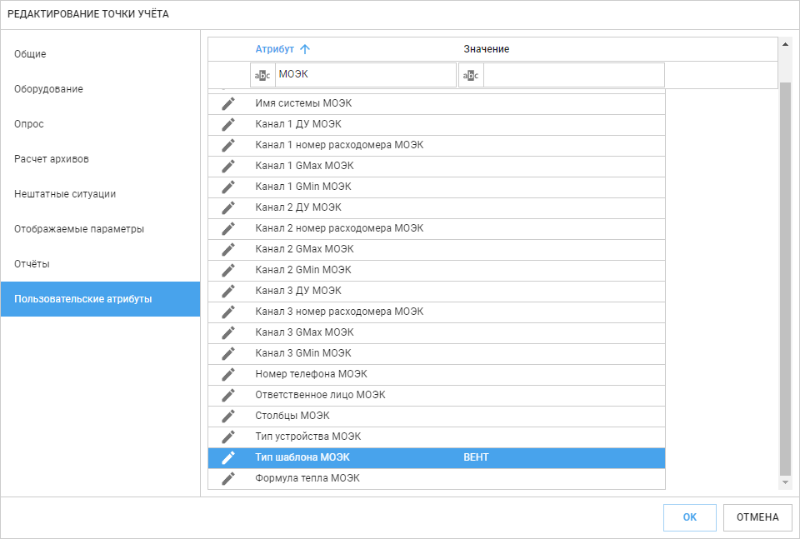Select the row 'Канал 3 GMax МОЭК'
Image resolution: width=800 pixels, height=539 pixels.
coord(437,332)
